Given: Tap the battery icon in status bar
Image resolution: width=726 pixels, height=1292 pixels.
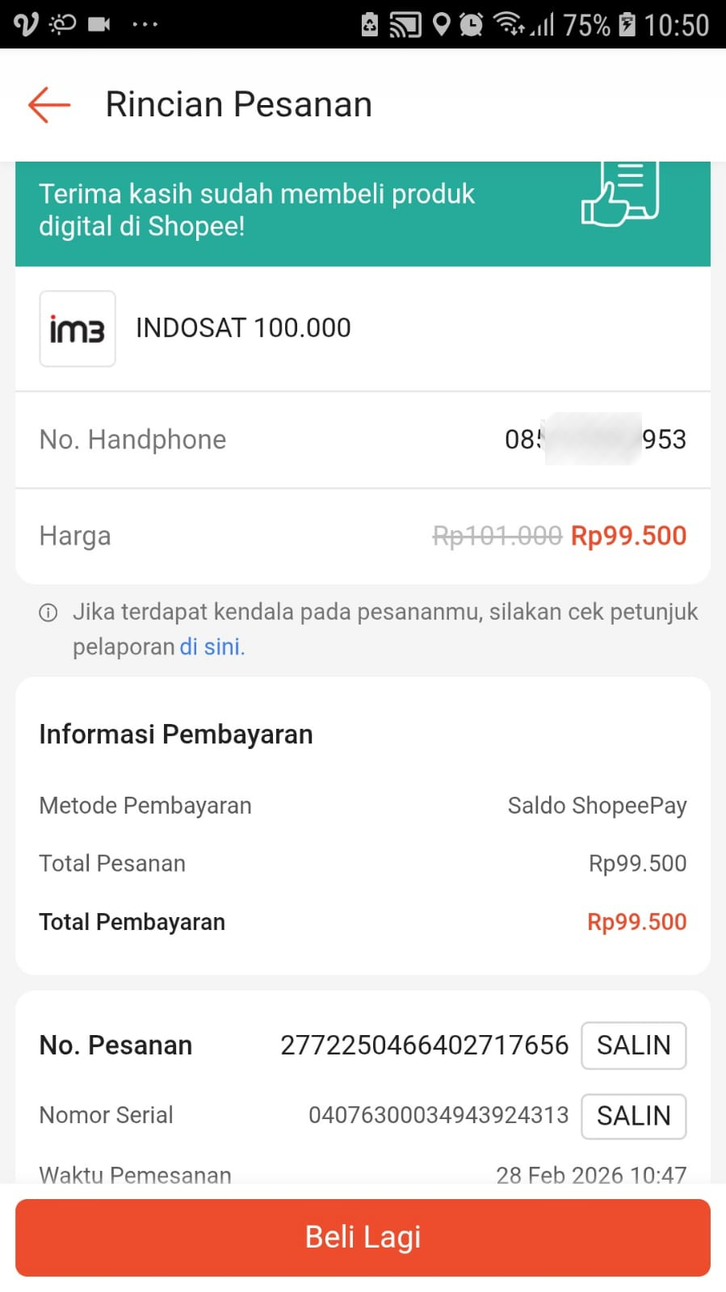Looking at the screenshot, I should pyautogui.click(x=627, y=25).
